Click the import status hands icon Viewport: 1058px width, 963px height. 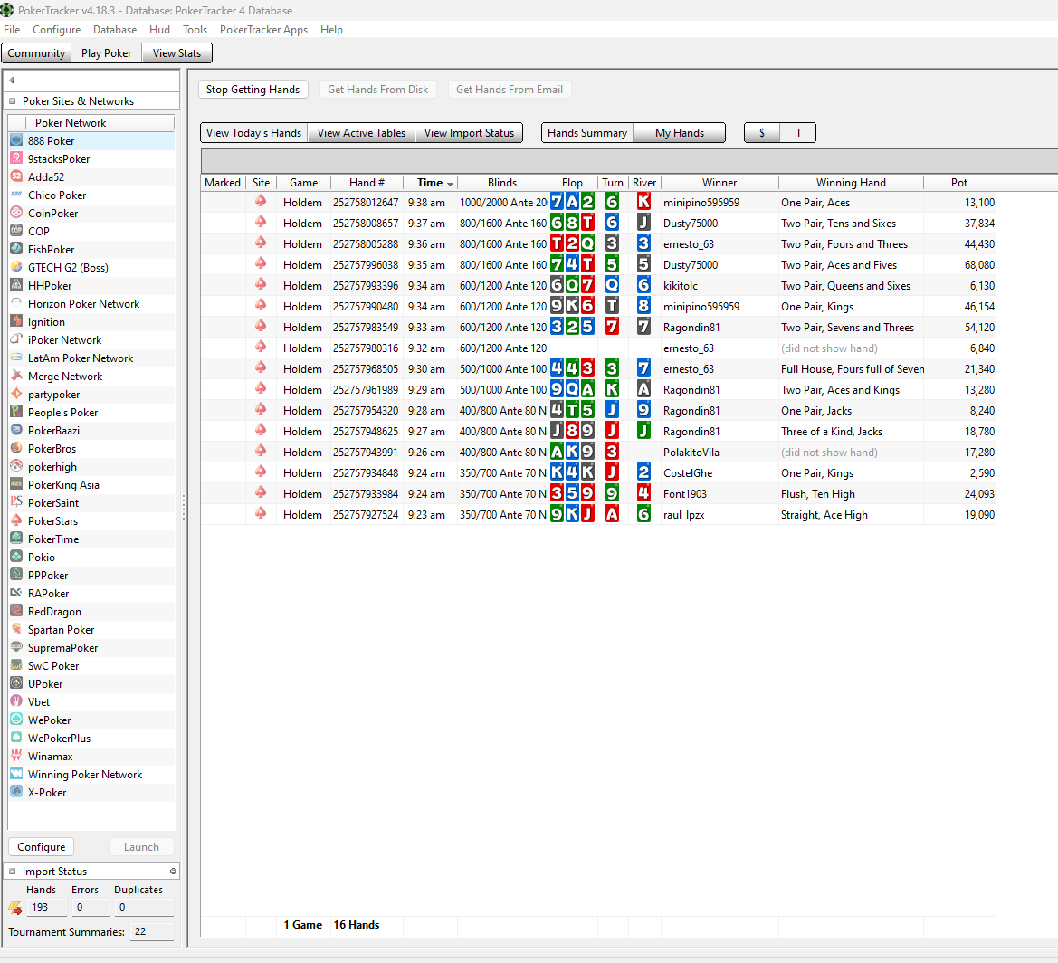15,909
